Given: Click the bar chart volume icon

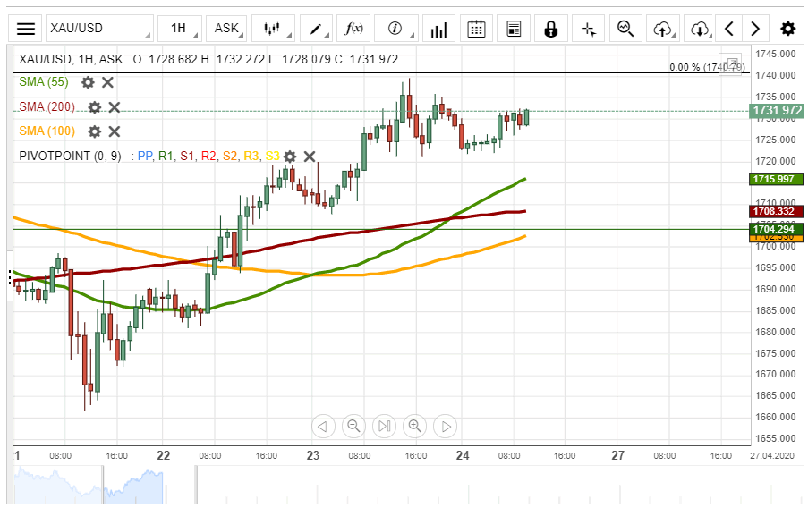Looking at the screenshot, I should pyautogui.click(x=438, y=29).
